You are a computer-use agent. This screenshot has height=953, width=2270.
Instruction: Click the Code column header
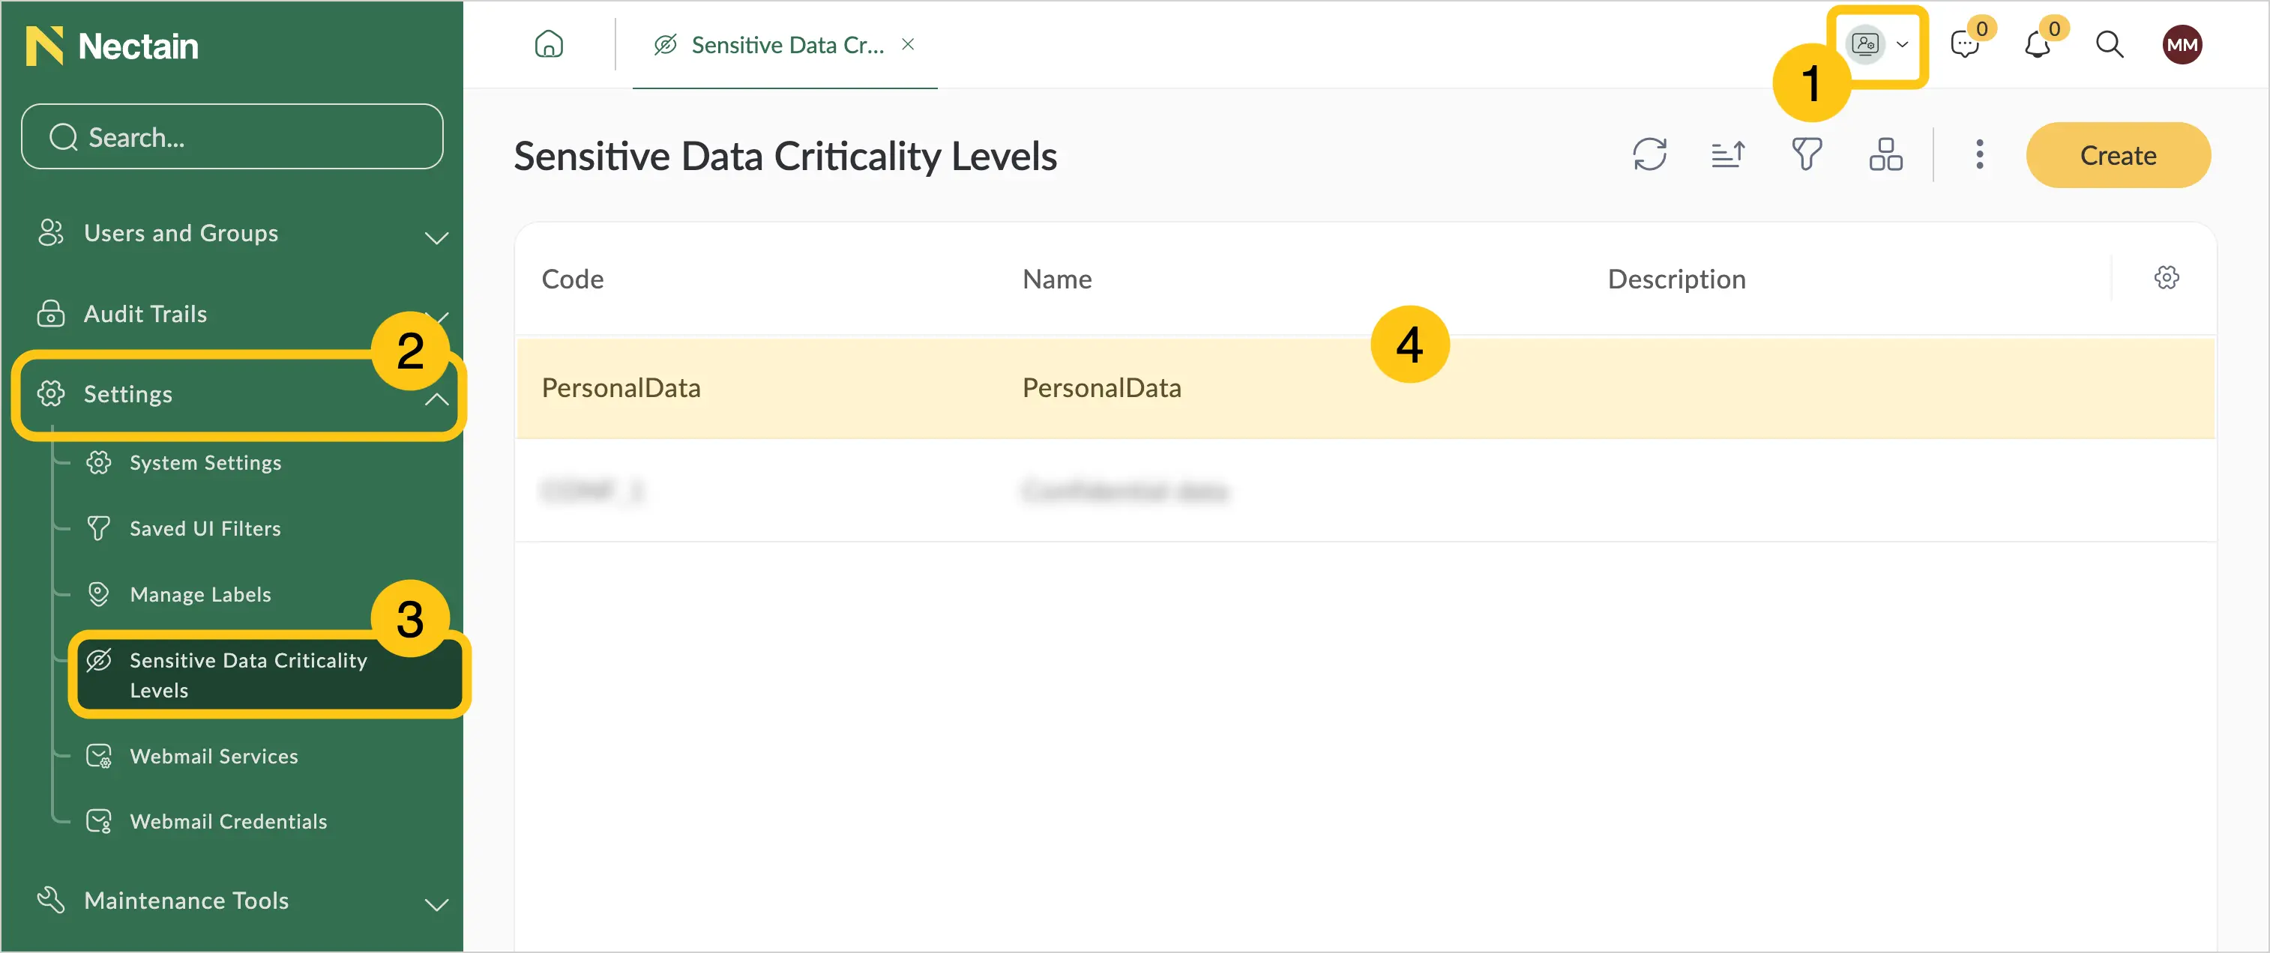point(573,279)
